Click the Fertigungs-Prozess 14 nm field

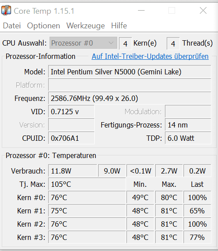click(x=188, y=125)
